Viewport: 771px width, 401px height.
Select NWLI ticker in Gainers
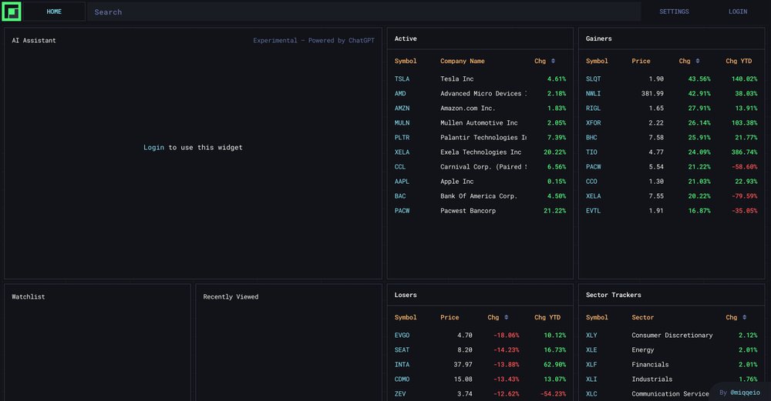[x=593, y=93]
